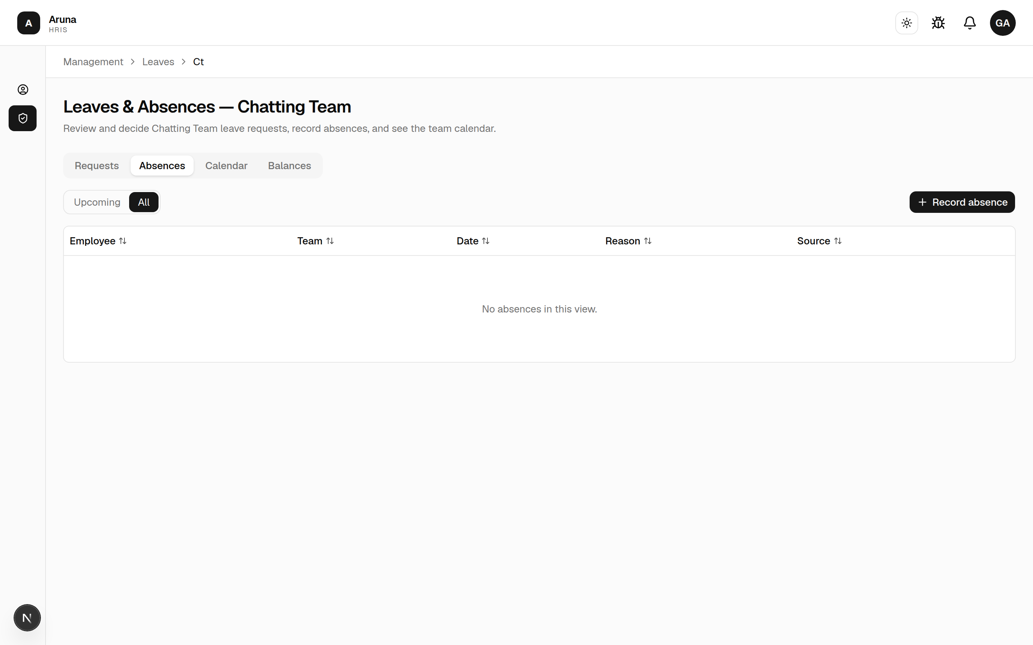Click the Aruna logo badge
The width and height of the screenshot is (1033, 645).
point(29,23)
